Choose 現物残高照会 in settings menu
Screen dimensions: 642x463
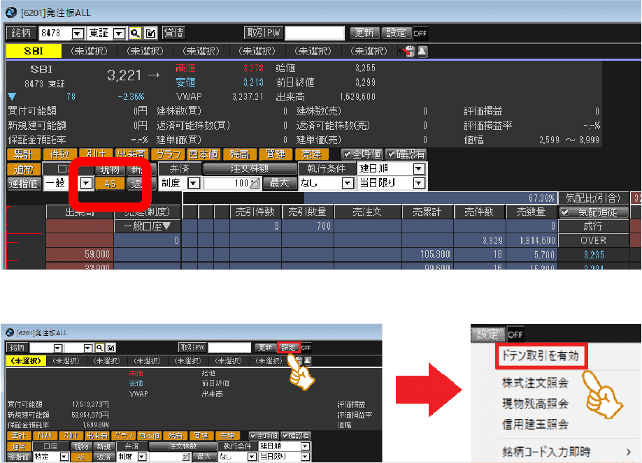point(535,404)
